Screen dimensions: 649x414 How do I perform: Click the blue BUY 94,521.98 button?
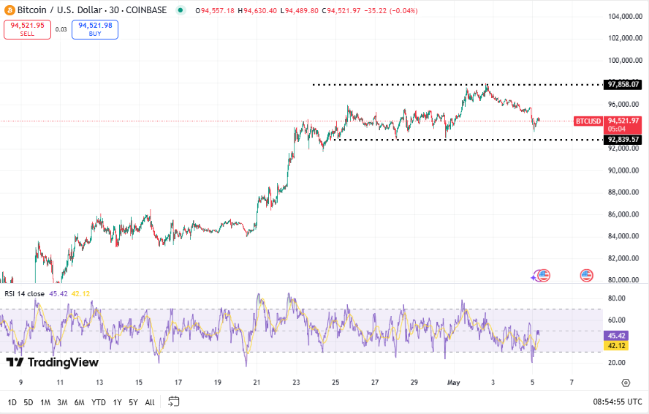[x=95, y=29]
